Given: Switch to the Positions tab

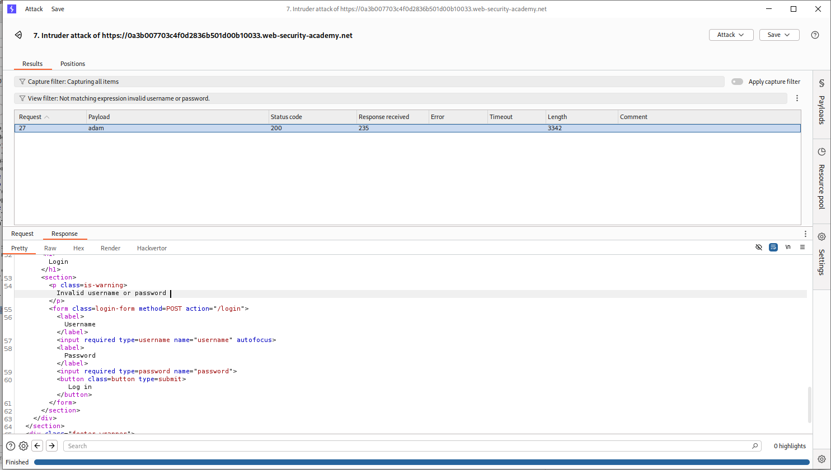Looking at the screenshot, I should [73, 64].
